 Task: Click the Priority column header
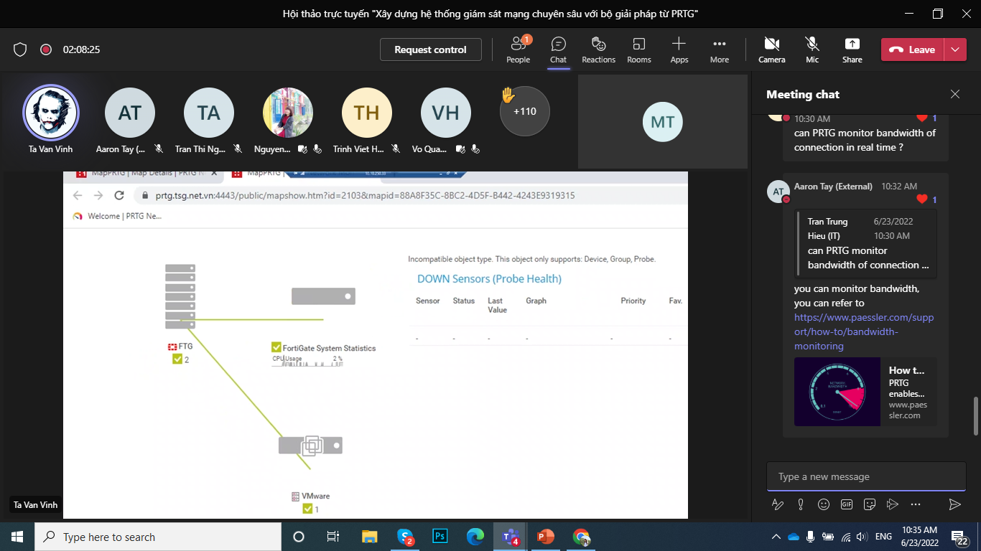click(633, 301)
